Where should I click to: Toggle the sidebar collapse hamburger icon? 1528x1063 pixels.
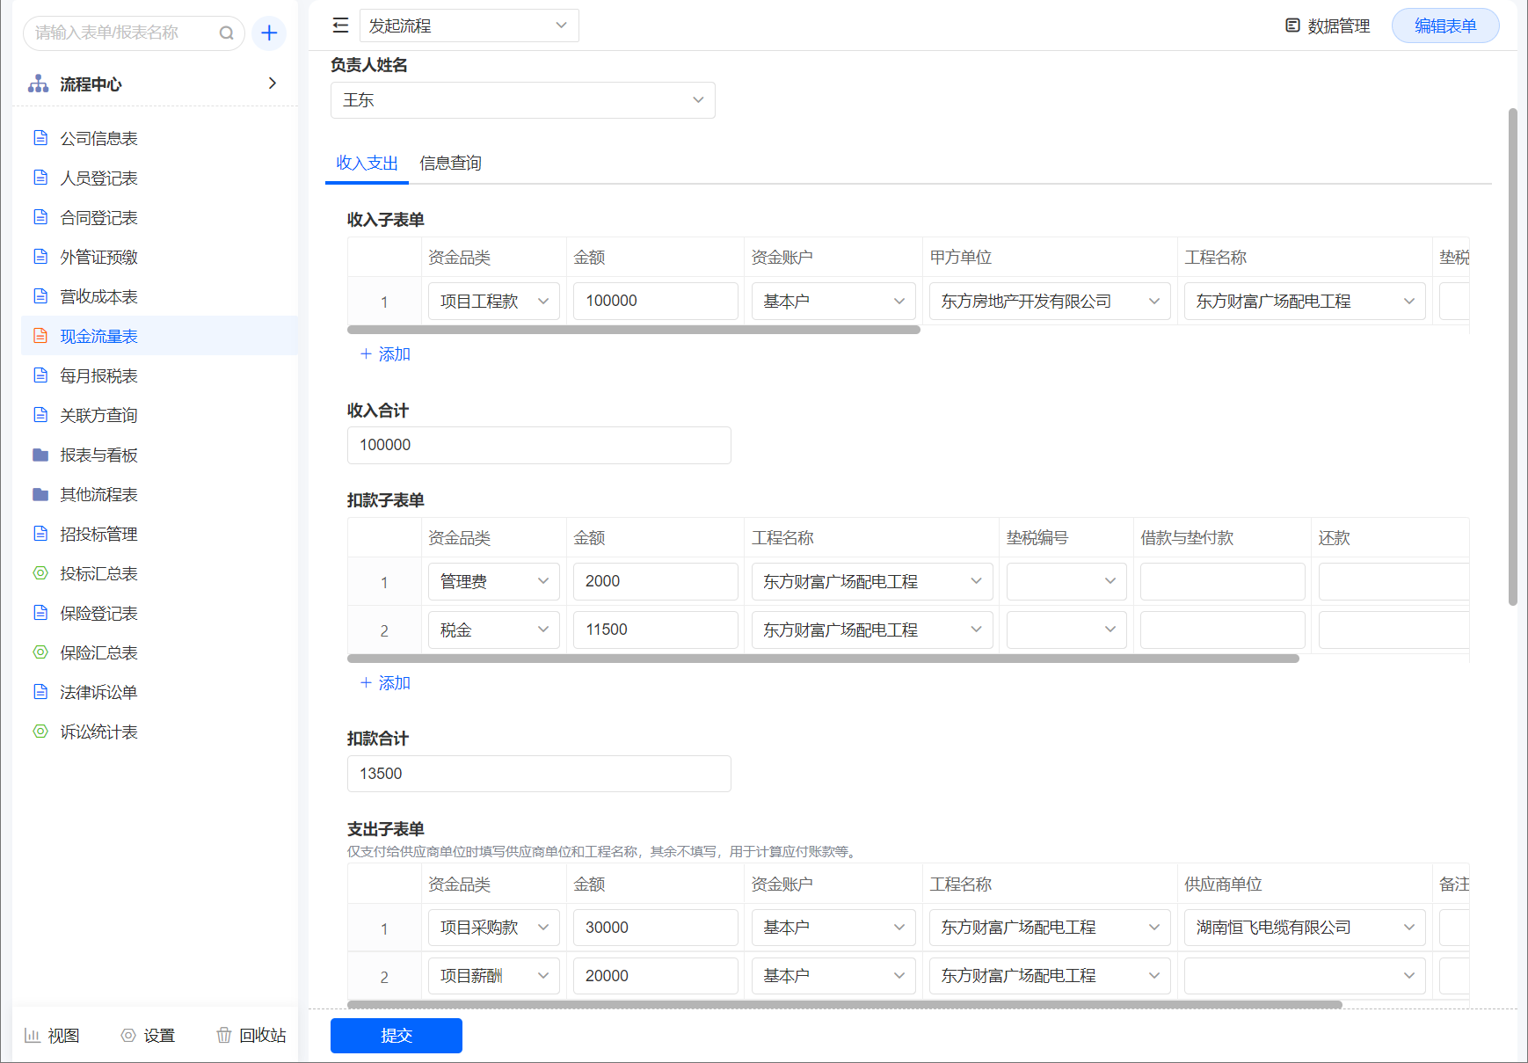point(340,25)
